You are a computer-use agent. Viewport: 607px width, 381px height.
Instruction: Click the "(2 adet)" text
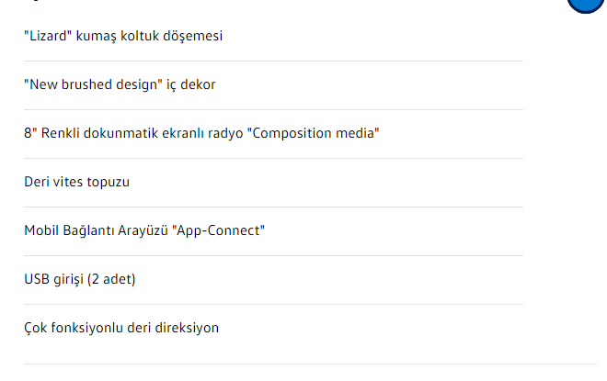pyautogui.click(x=111, y=279)
